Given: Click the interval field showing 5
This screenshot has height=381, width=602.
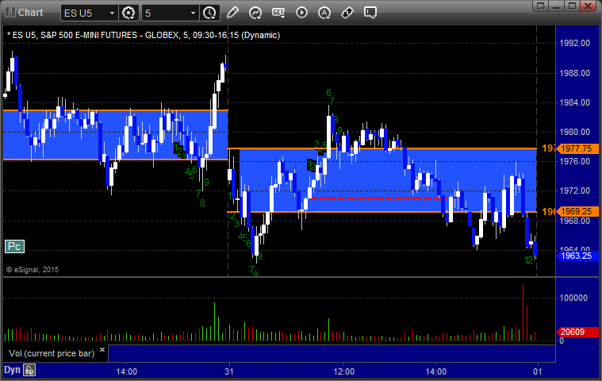Looking at the screenshot, I should click(170, 13).
